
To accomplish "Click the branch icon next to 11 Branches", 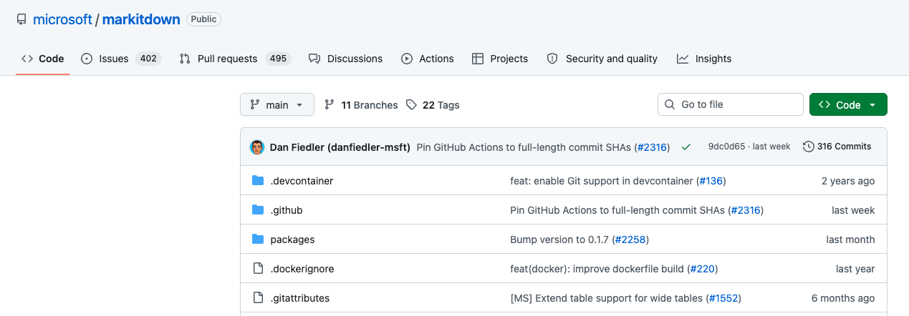I will point(330,105).
